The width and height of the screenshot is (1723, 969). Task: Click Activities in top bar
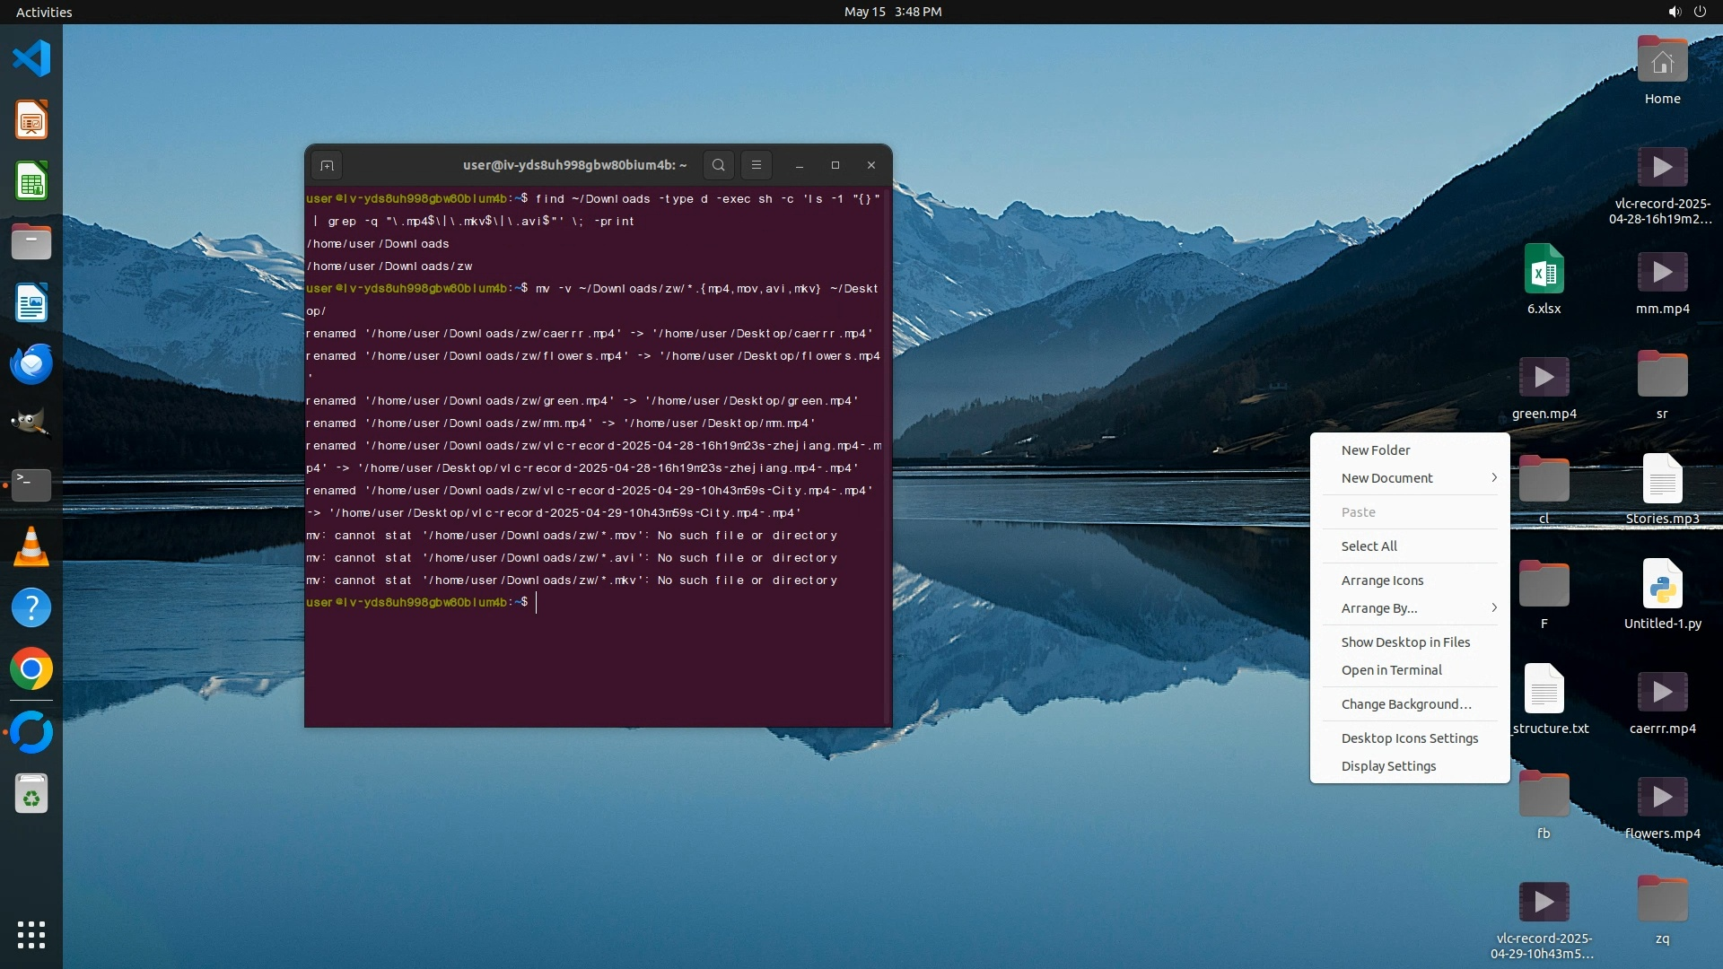point(44,12)
